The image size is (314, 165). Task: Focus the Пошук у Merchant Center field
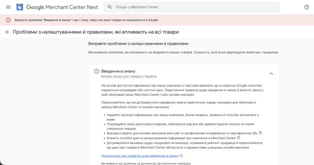point(192,7)
